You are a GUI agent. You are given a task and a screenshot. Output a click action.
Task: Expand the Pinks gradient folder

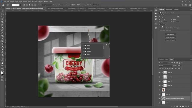[84, 55]
